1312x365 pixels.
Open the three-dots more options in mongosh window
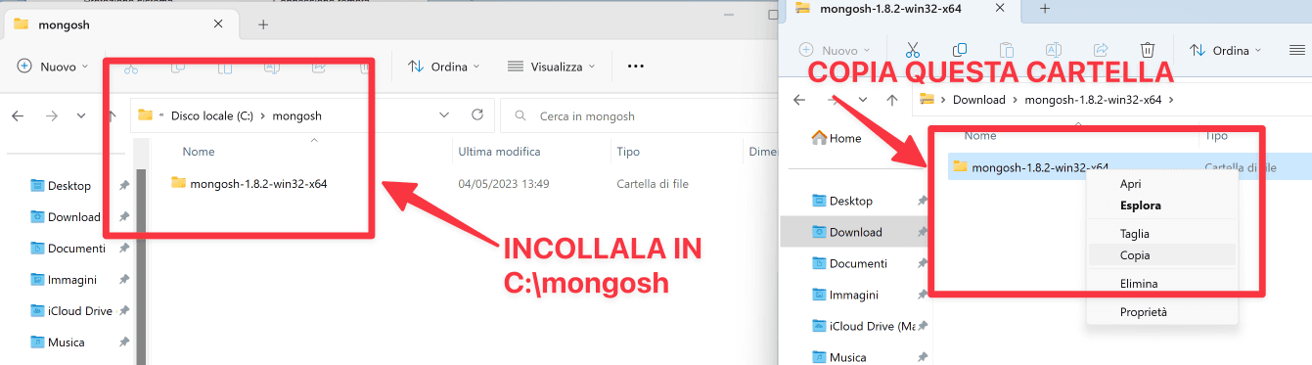click(636, 67)
